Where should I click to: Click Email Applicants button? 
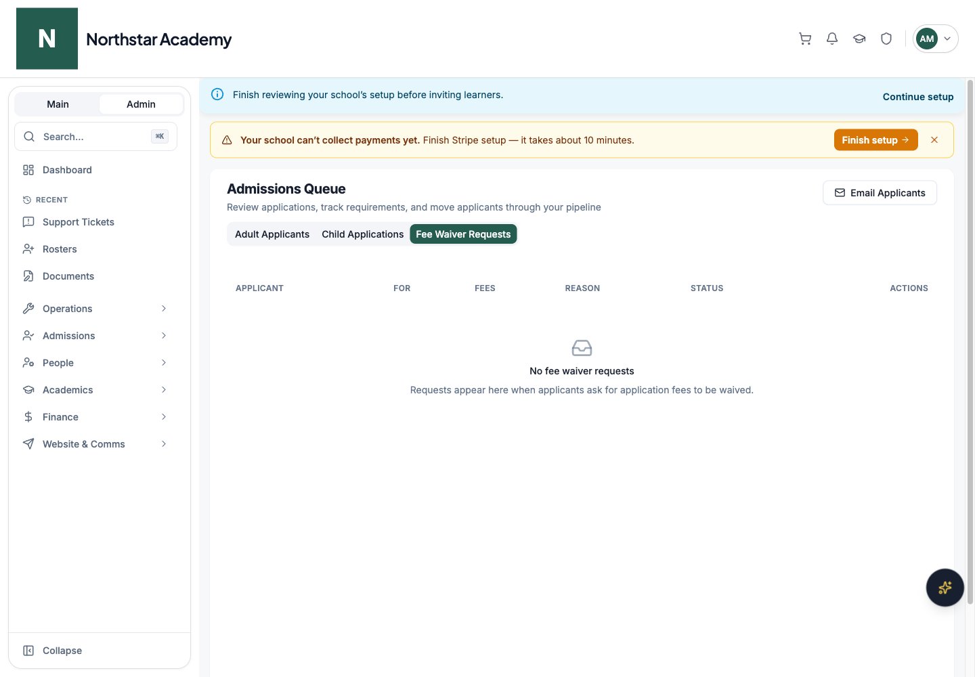(880, 193)
